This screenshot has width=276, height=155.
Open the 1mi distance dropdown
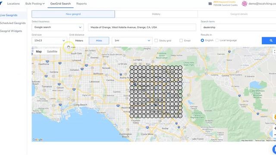click(132, 40)
